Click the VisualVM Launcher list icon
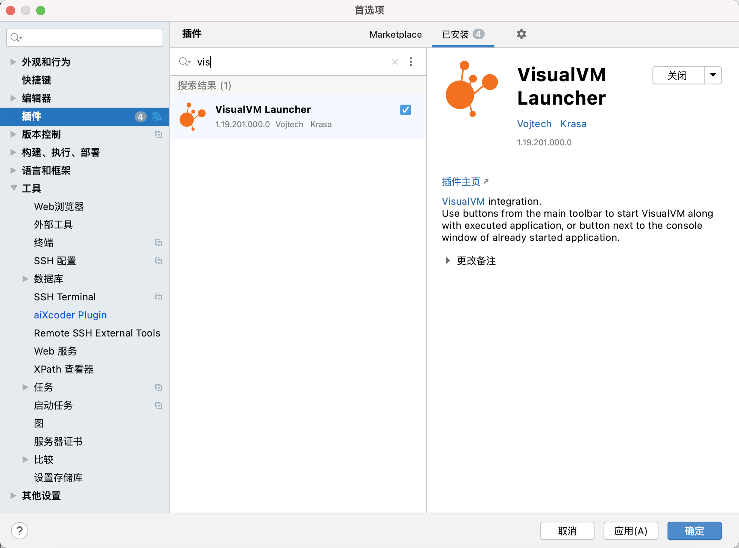Viewport: 739px width, 548px height. 193,117
